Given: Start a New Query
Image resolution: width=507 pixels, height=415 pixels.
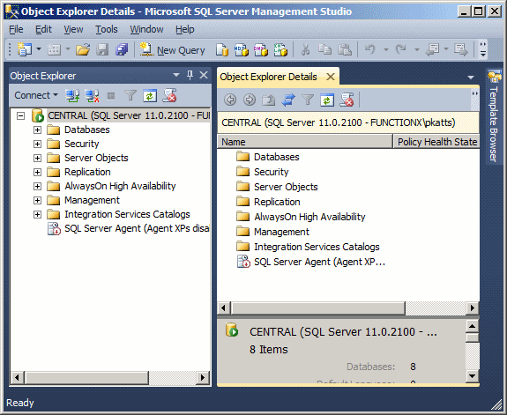Looking at the screenshot, I should point(172,50).
